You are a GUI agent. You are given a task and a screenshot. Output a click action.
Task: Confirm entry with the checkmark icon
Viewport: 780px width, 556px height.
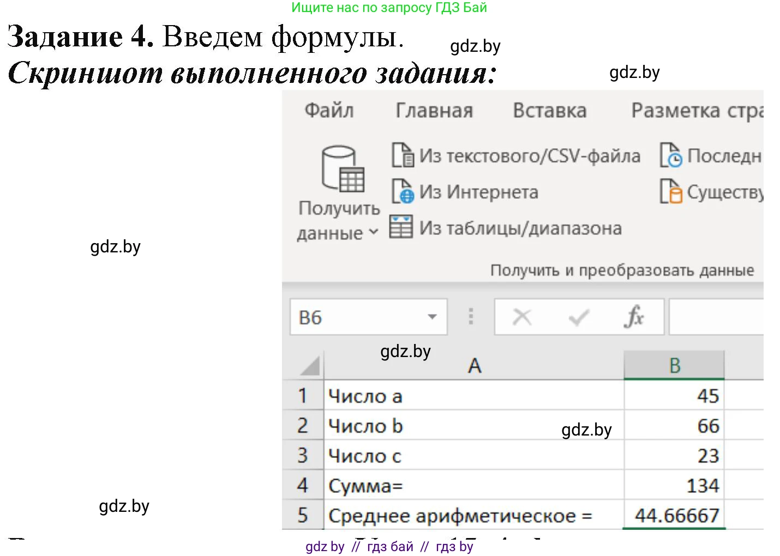coord(578,317)
